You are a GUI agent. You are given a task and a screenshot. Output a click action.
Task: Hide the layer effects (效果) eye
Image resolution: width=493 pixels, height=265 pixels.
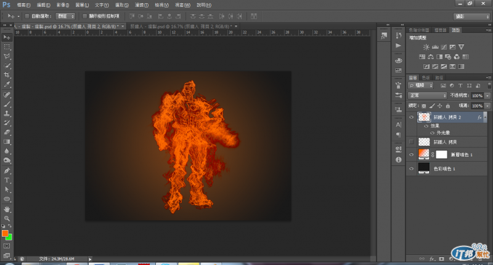(426, 126)
